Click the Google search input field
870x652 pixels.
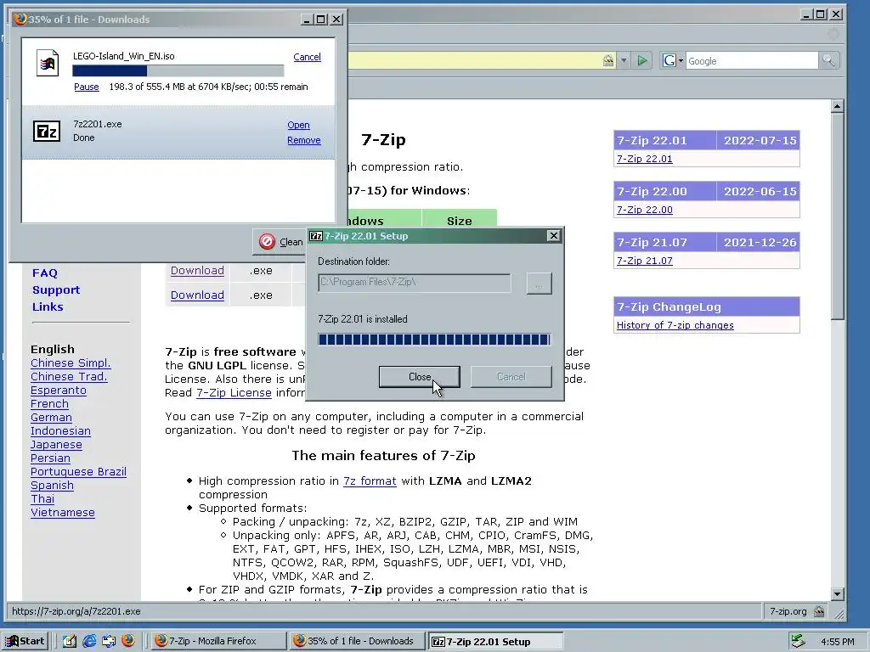point(752,60)
